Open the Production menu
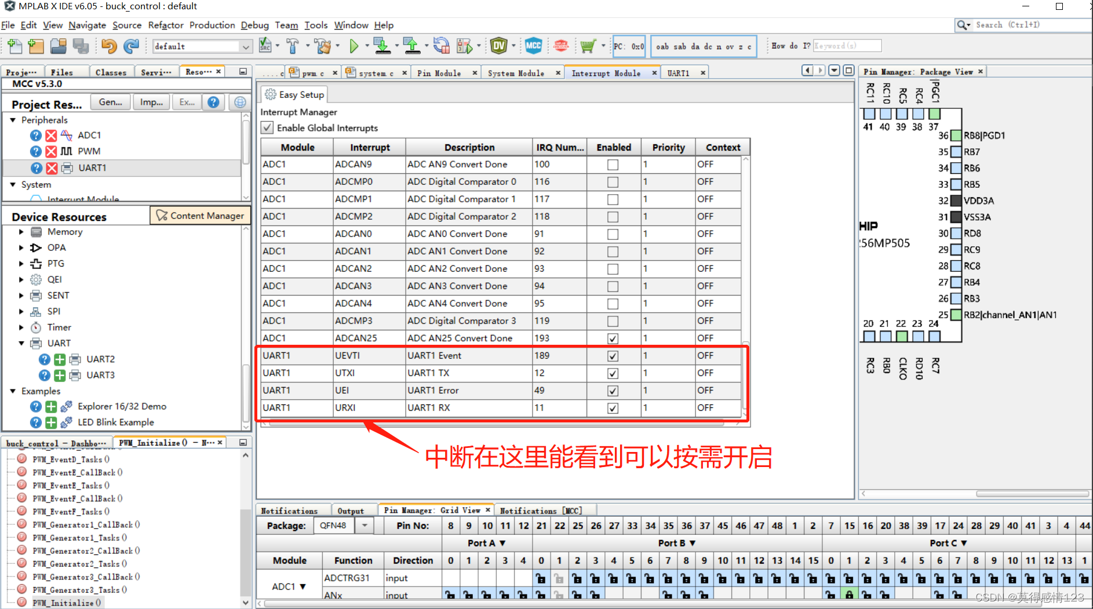The width and height of the screenshot is (1093, 609). point(212,25)
